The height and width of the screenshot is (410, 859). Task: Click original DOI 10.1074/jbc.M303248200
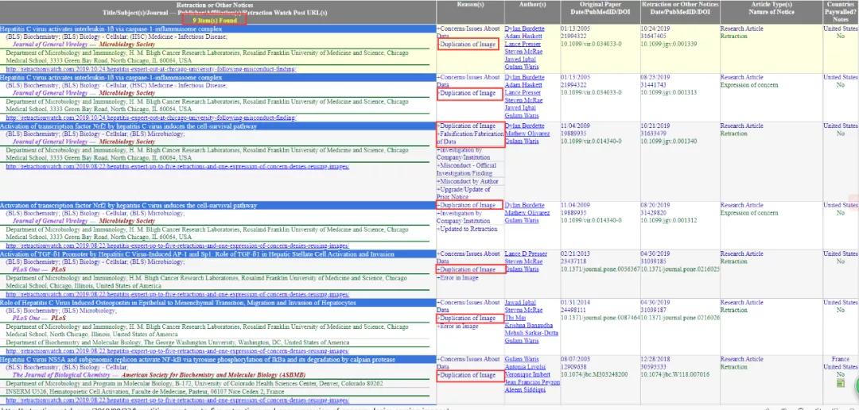coord(595,375)
